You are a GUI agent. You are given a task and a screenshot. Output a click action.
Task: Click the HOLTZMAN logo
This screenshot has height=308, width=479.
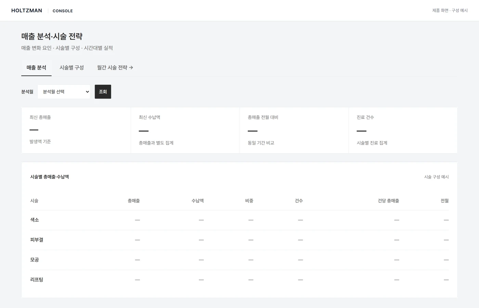click(x=27, y=11)
